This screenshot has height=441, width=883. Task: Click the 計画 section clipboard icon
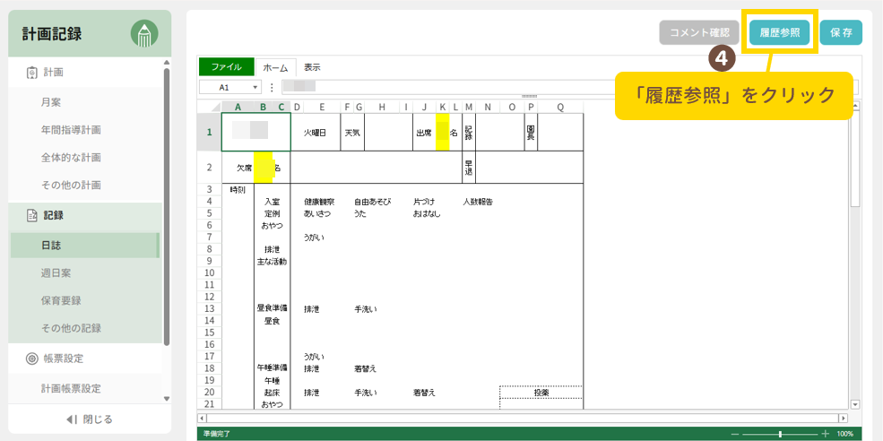(x=31, y=73)
